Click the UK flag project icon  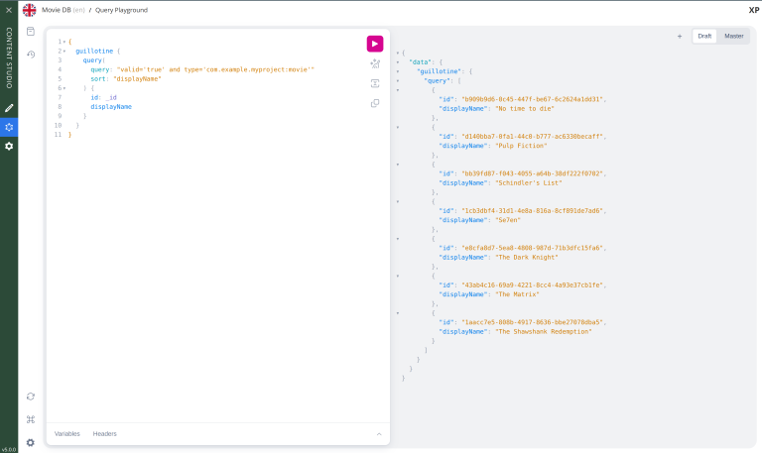(x=29, y=10)
